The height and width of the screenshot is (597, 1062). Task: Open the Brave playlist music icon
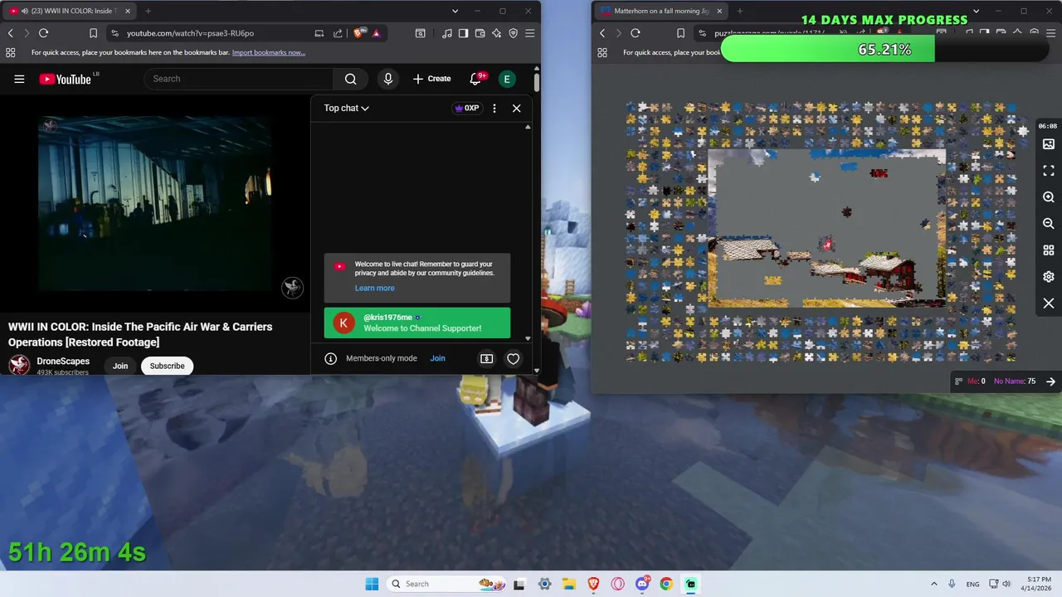coord(447,33)
